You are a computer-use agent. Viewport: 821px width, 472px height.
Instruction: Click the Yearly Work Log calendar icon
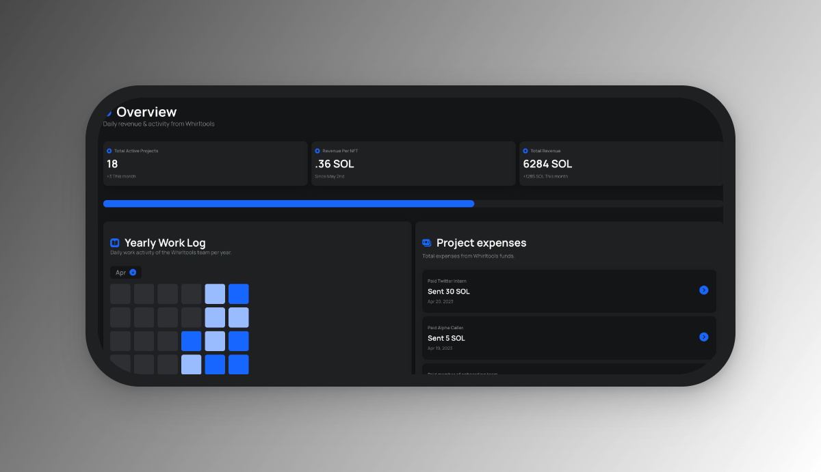[x=115, y=243]
